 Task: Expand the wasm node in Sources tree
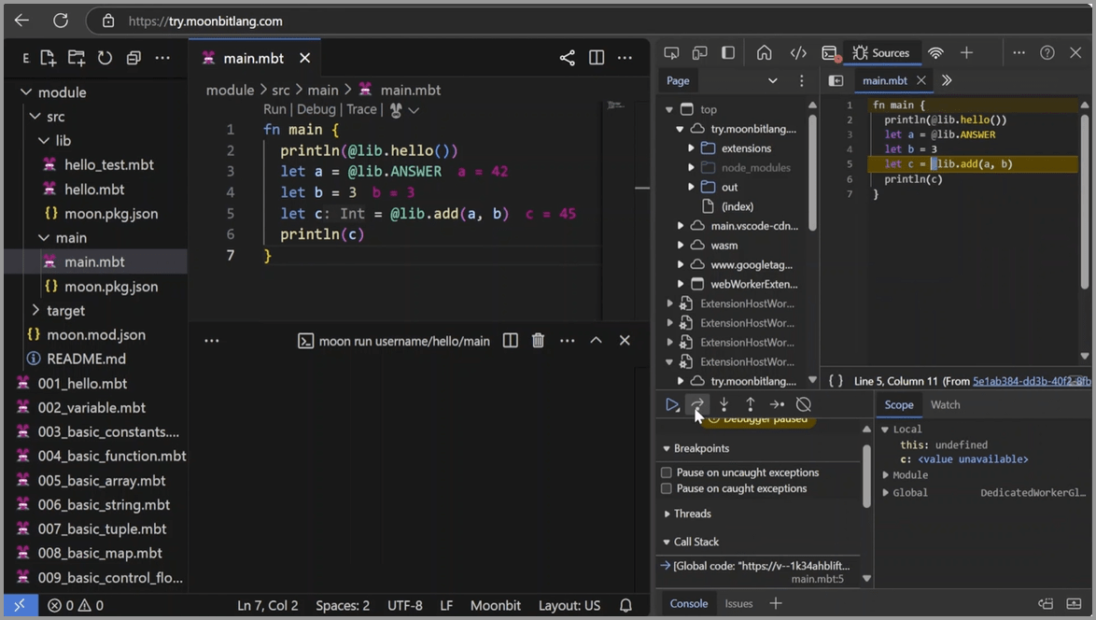[681, 246]
